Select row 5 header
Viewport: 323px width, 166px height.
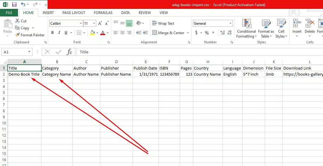[4, 92]
